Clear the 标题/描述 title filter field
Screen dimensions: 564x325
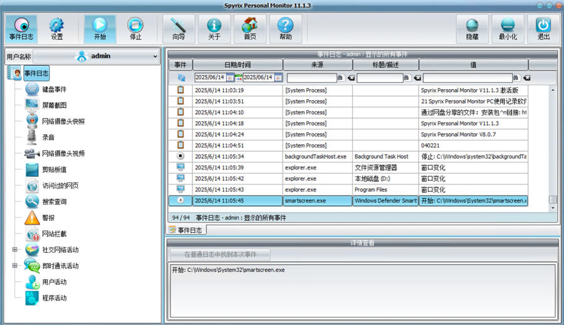[x=417, y=78]
